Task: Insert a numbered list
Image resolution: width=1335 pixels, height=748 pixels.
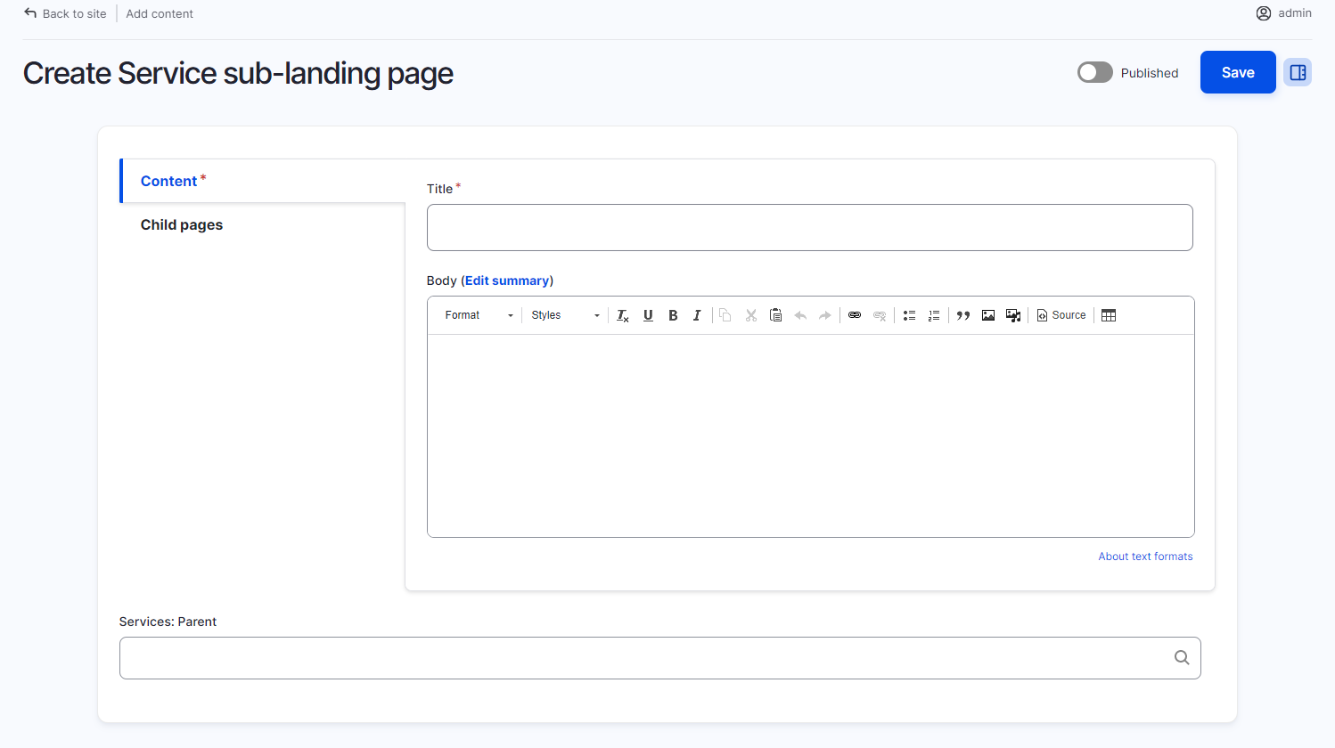Action: coord(934,315)
